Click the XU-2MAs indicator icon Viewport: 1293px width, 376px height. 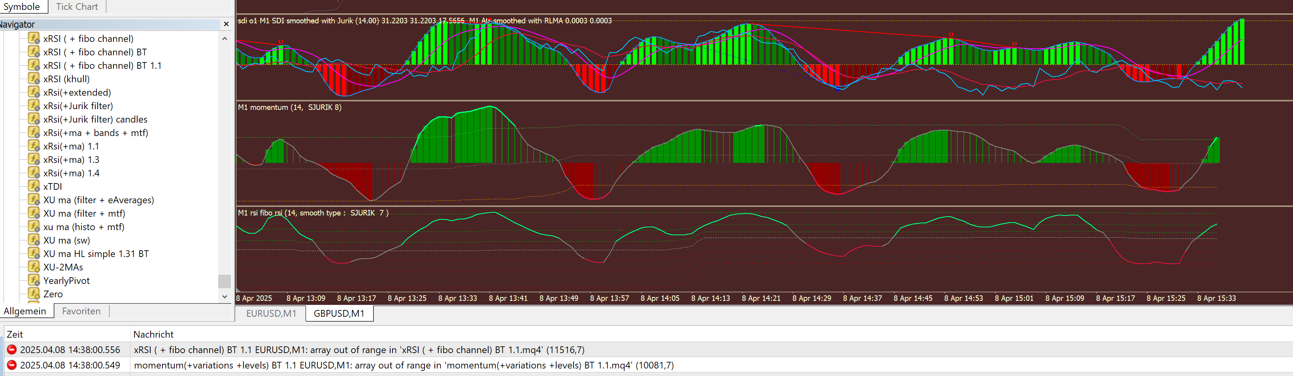(x=34, y=267)
